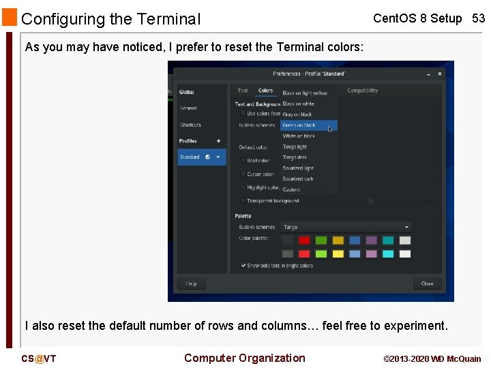Open the Standard profile's dropdown arrow menu
The image size is (491, 368).
218,157
